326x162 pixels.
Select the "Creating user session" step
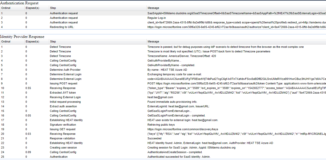click(x=63, y=148)
